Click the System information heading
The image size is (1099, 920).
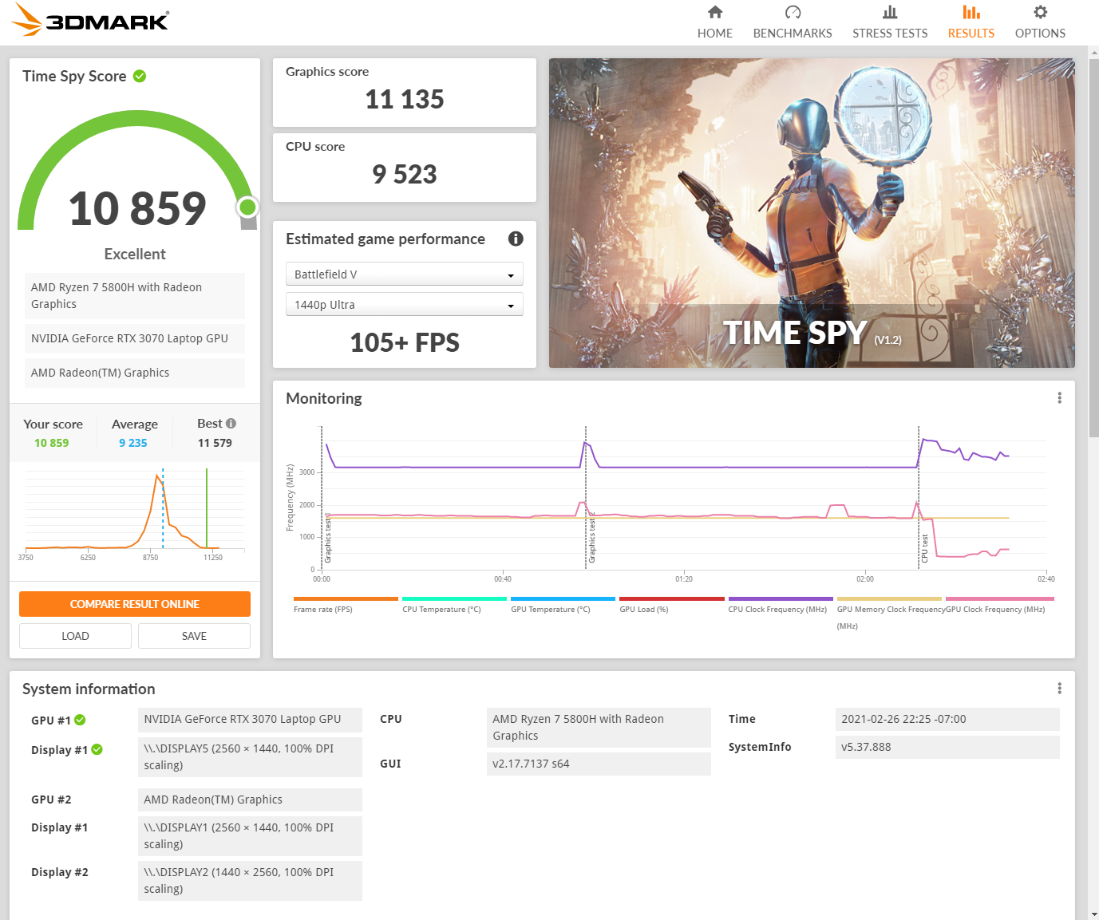click(89, 689)
